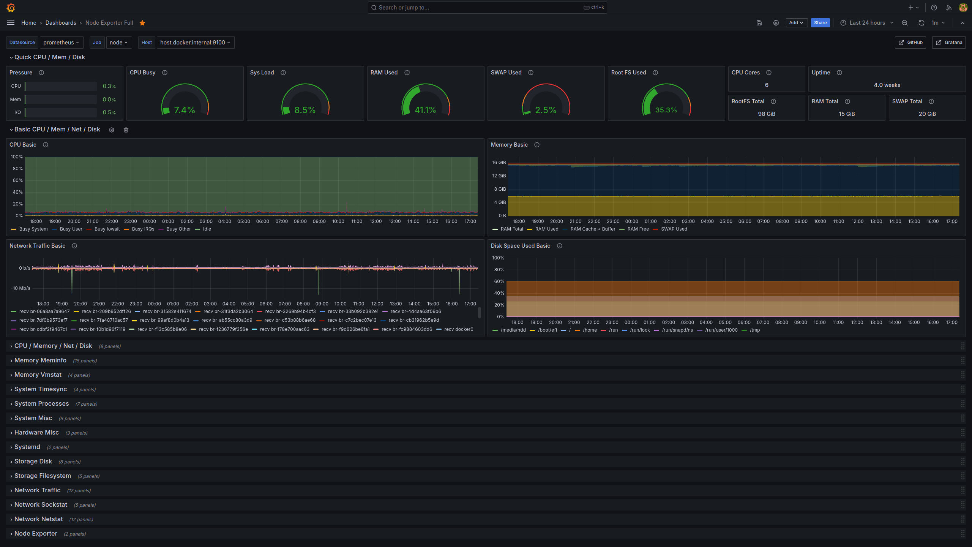Click the user profile avatar
The width and height of the screenshot is (972, 547).
pos(963,8)
